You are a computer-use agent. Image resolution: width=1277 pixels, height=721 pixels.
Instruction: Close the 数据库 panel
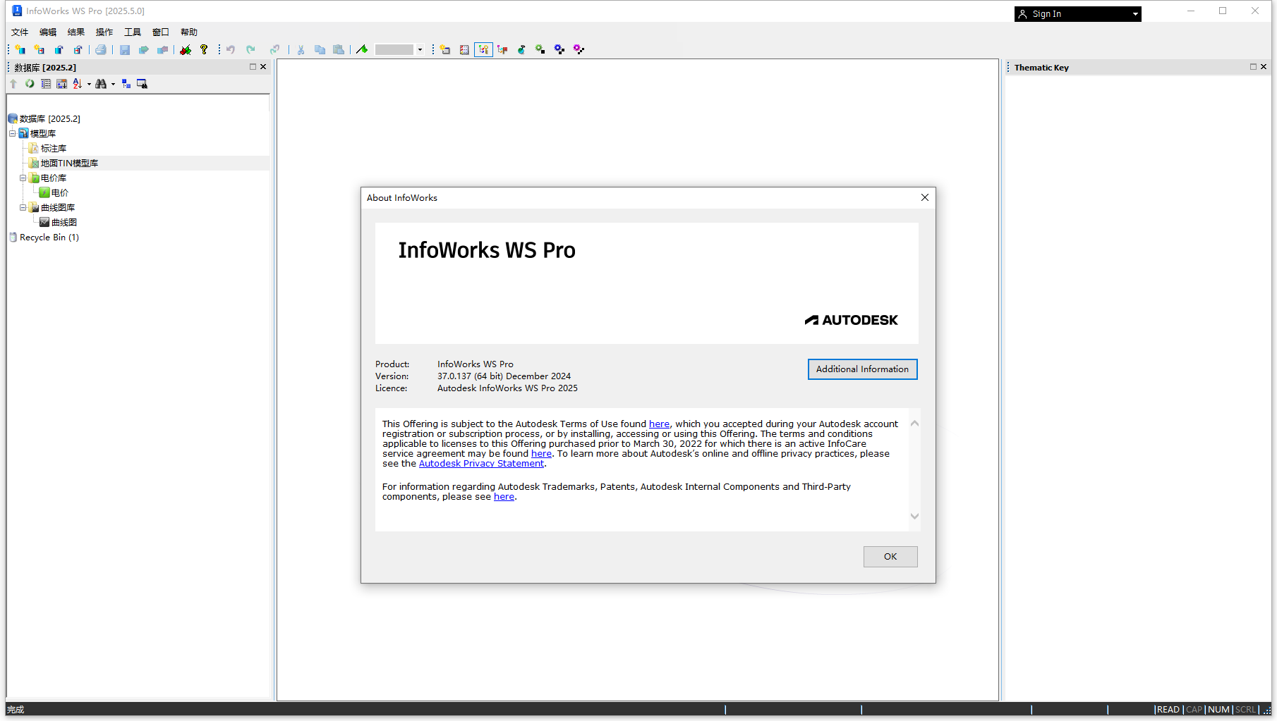click(263, 67)
